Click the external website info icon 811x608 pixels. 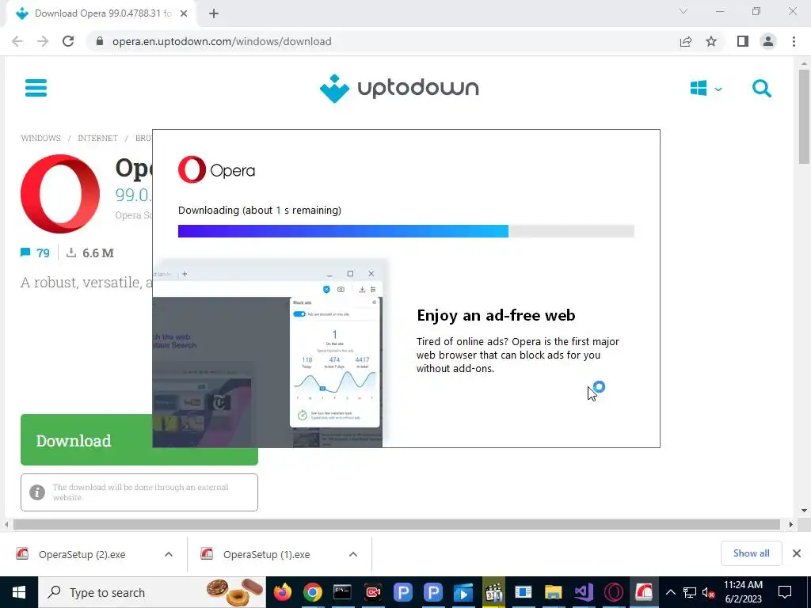[x=37, y=492]
